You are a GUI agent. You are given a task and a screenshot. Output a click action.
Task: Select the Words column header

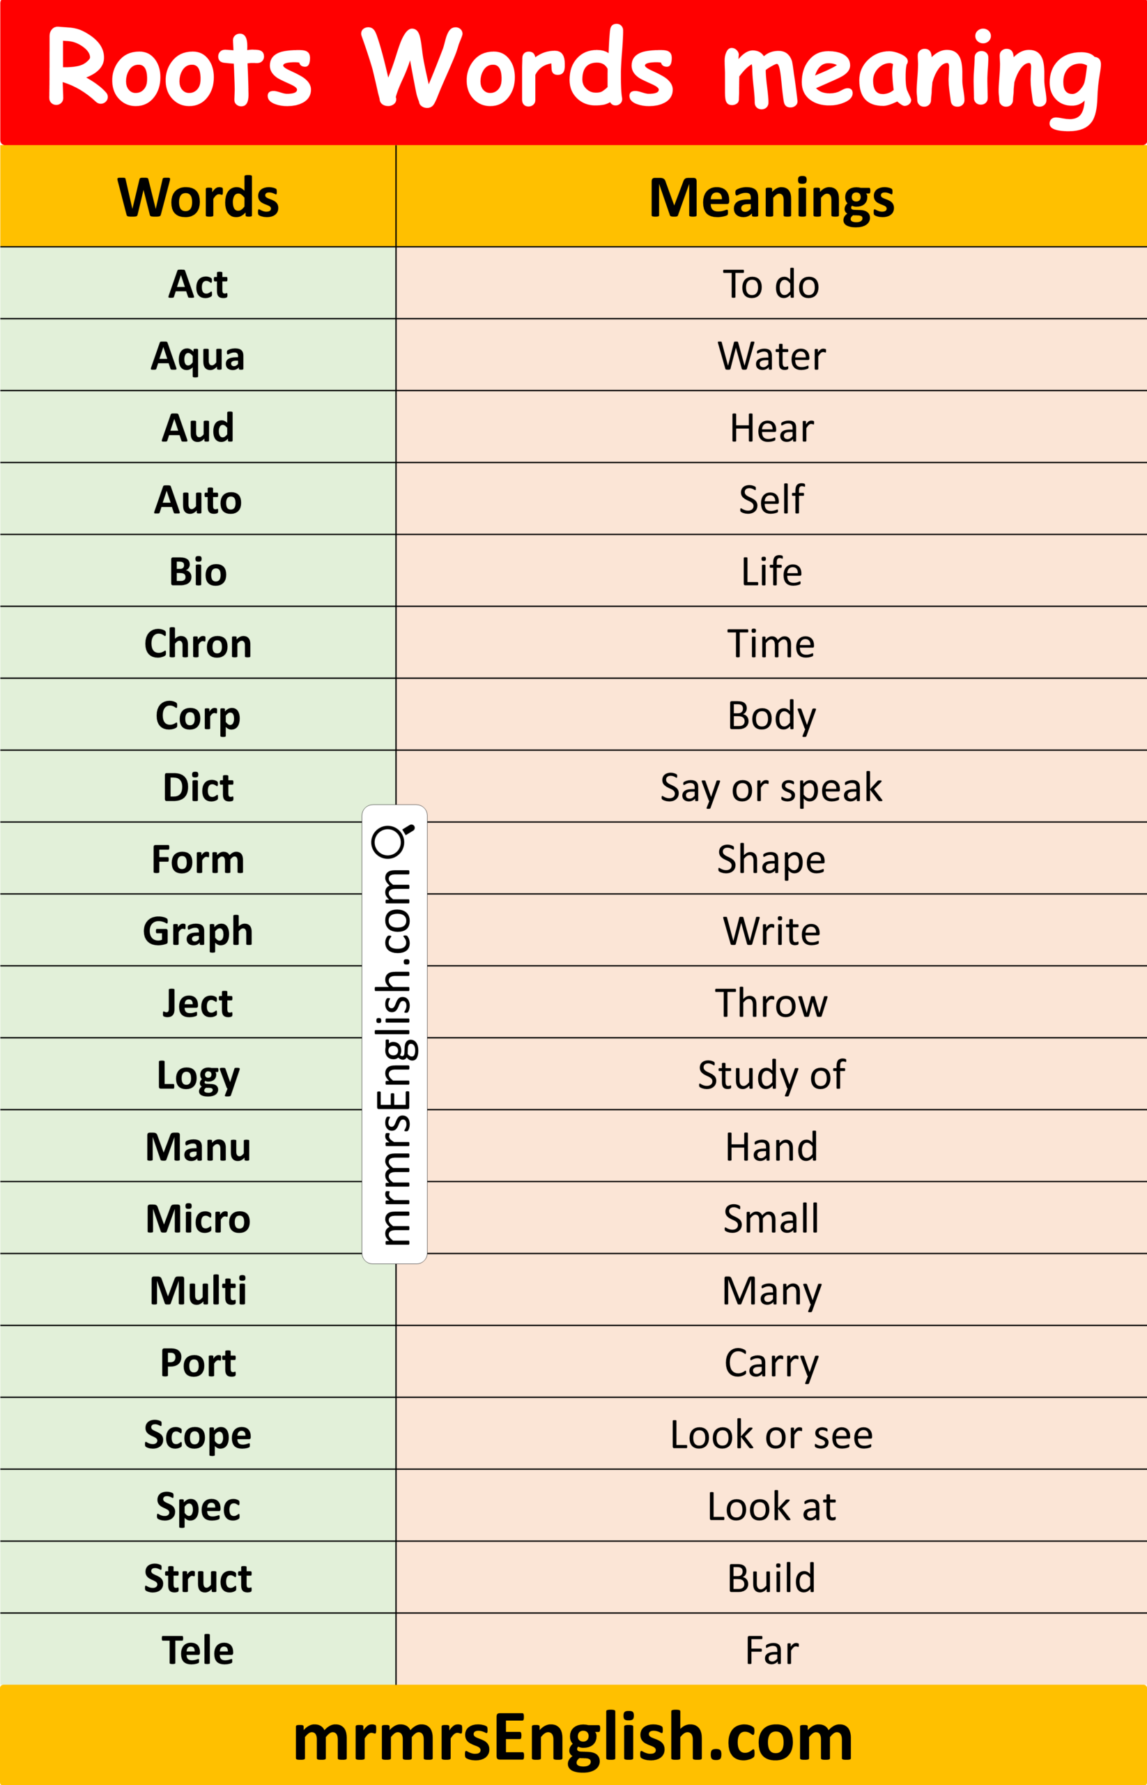[x=198, y=197]
